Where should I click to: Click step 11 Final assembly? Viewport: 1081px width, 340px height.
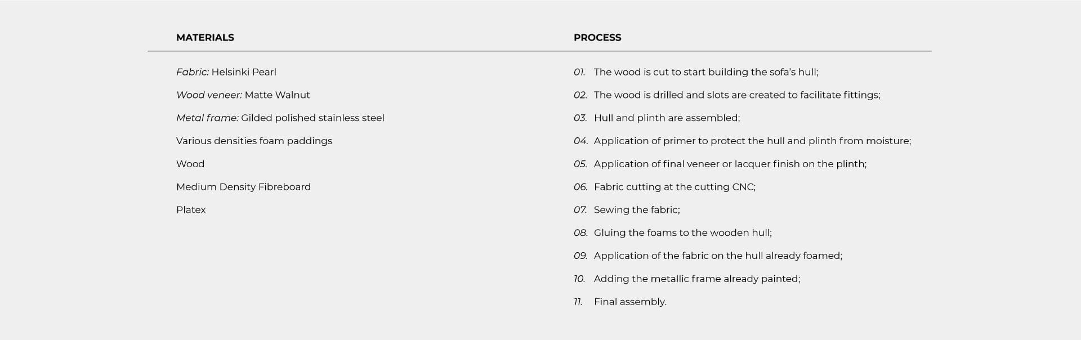pyautogui.click(x=629, y=302)
